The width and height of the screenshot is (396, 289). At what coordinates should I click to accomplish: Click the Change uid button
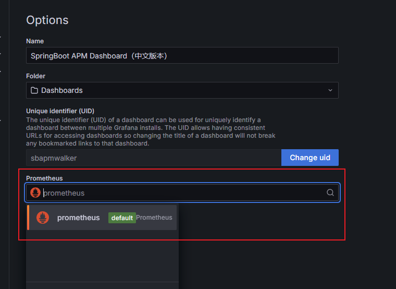click(310, 158)
